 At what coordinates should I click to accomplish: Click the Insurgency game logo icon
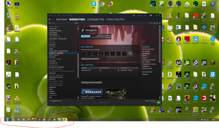(83, 30)
